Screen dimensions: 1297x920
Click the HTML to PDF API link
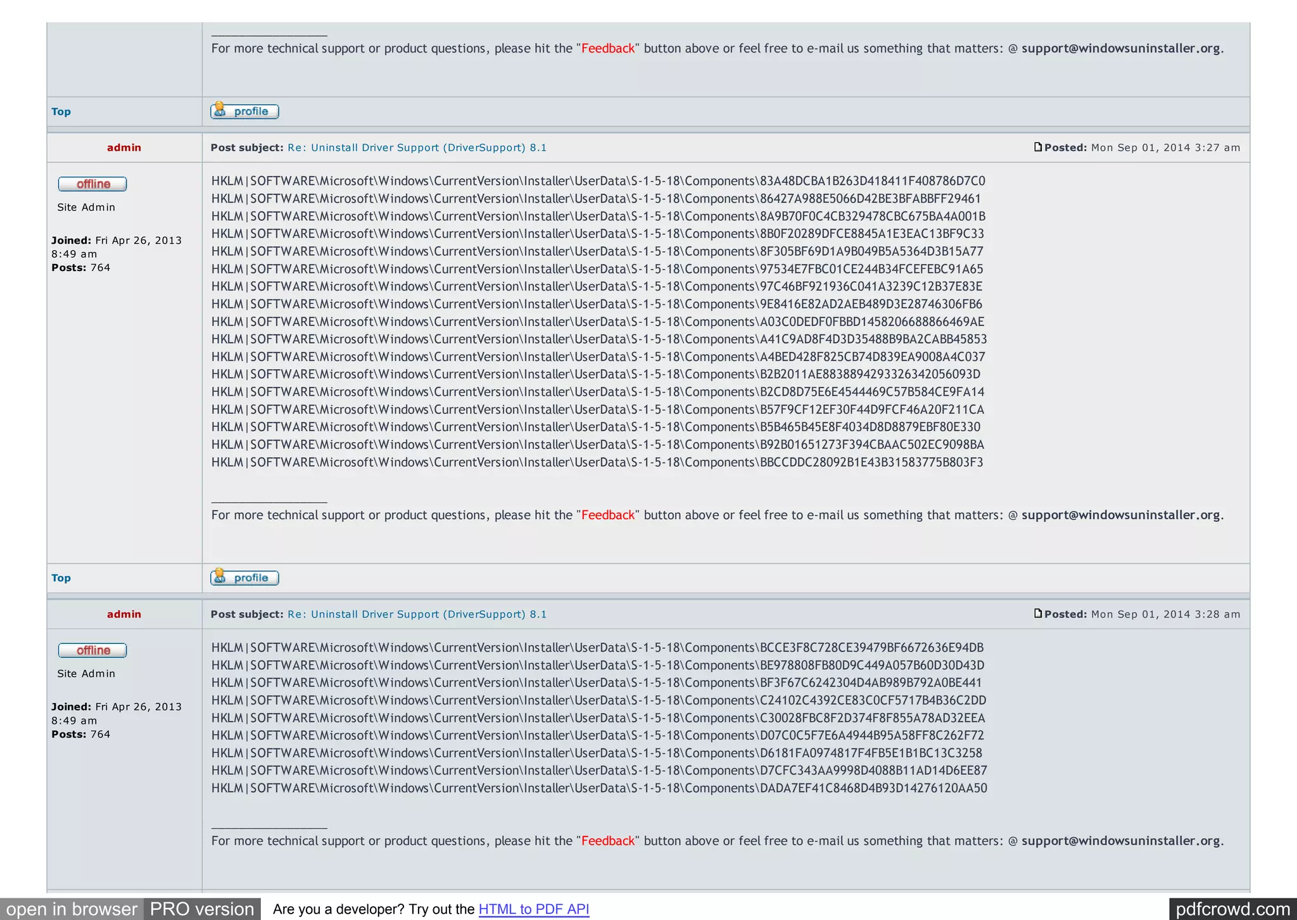click(533, 909)
